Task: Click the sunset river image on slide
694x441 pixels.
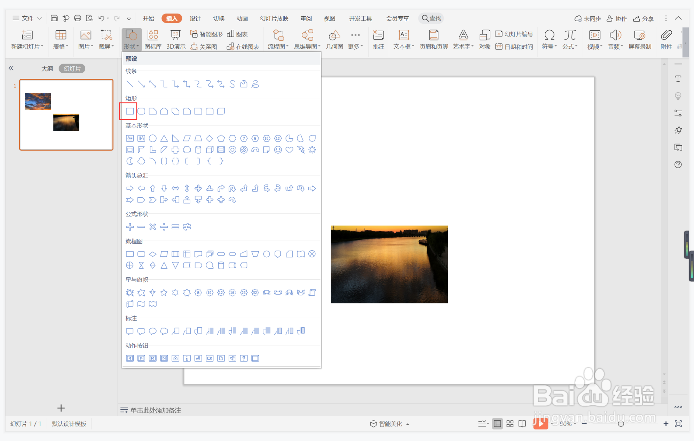Action: click(x=389, y=264)
